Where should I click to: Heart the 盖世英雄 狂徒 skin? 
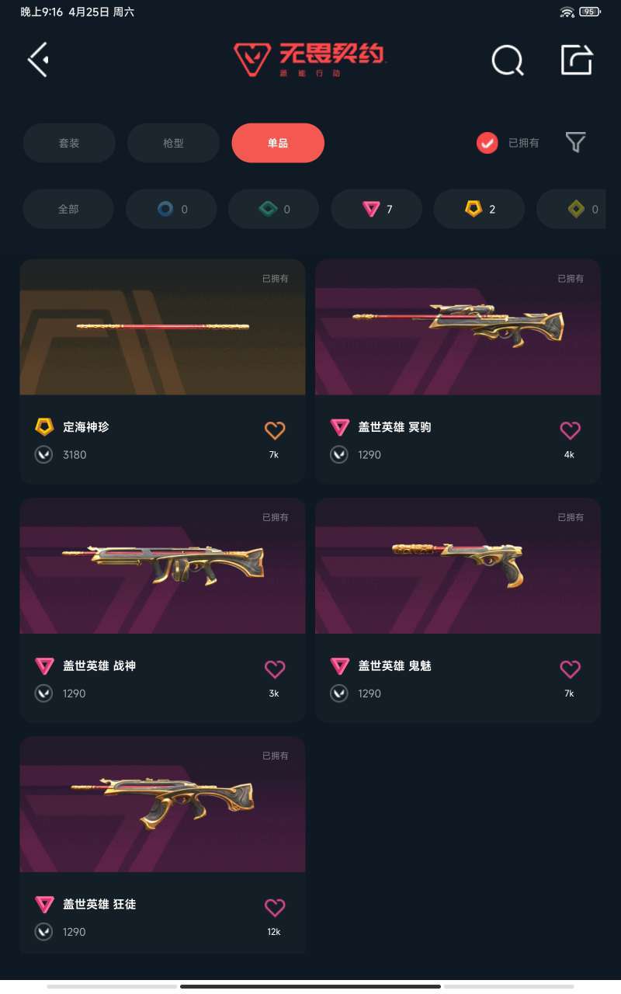(275, 907)
